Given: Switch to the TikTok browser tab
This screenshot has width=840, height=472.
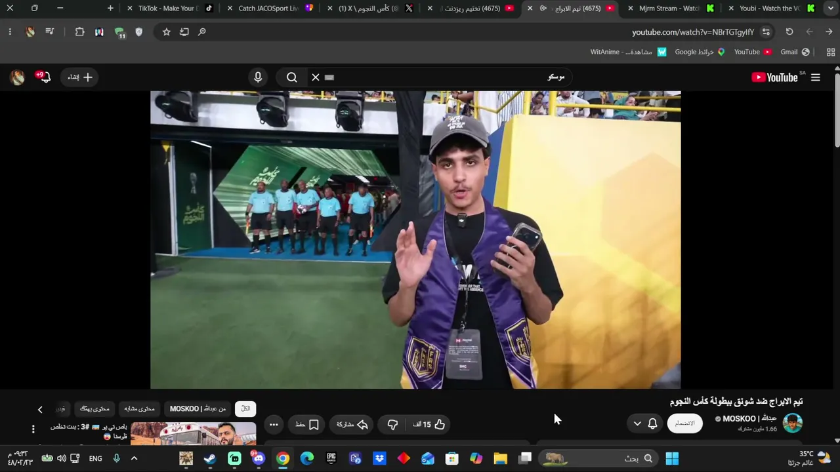Looking at the screenshot, I should 168,9.
